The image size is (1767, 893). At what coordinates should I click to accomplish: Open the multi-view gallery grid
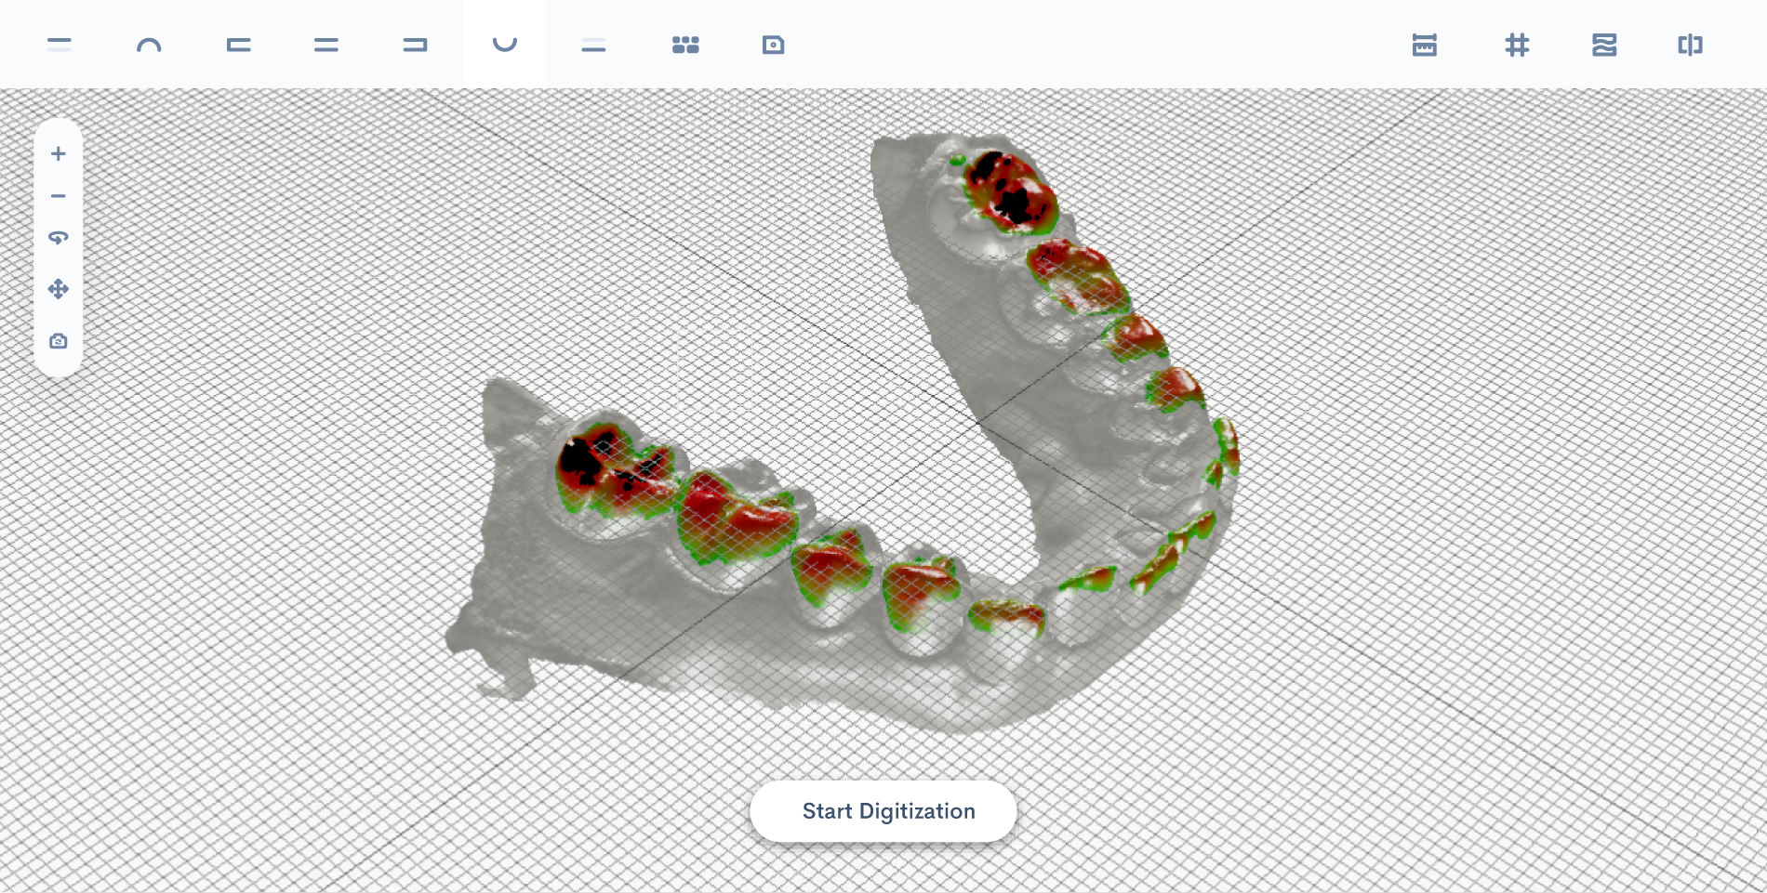click(x=685, y=45)
